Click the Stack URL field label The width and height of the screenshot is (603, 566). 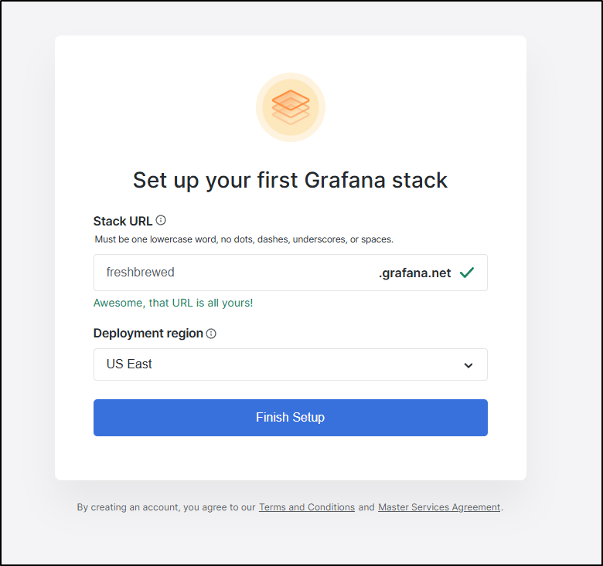pyautogui.click(x=123, y=221)
